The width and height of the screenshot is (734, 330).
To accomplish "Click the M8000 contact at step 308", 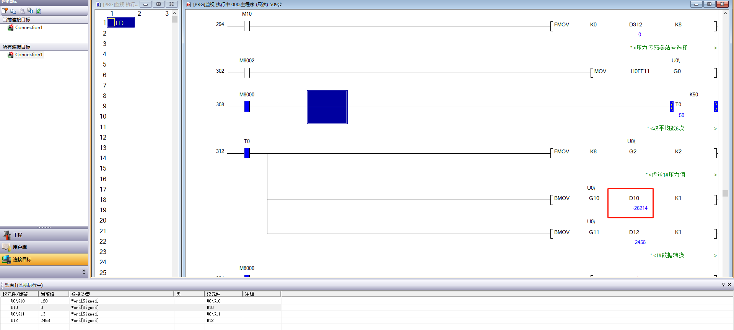I will [247, 106].
